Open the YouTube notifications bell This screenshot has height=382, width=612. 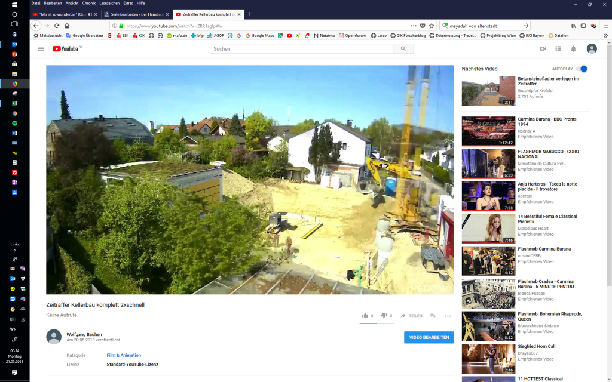click(x=573, y=49)
